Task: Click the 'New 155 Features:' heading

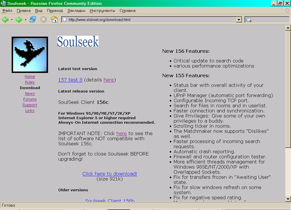Action: pyautogui.click(x=186, y=75)
